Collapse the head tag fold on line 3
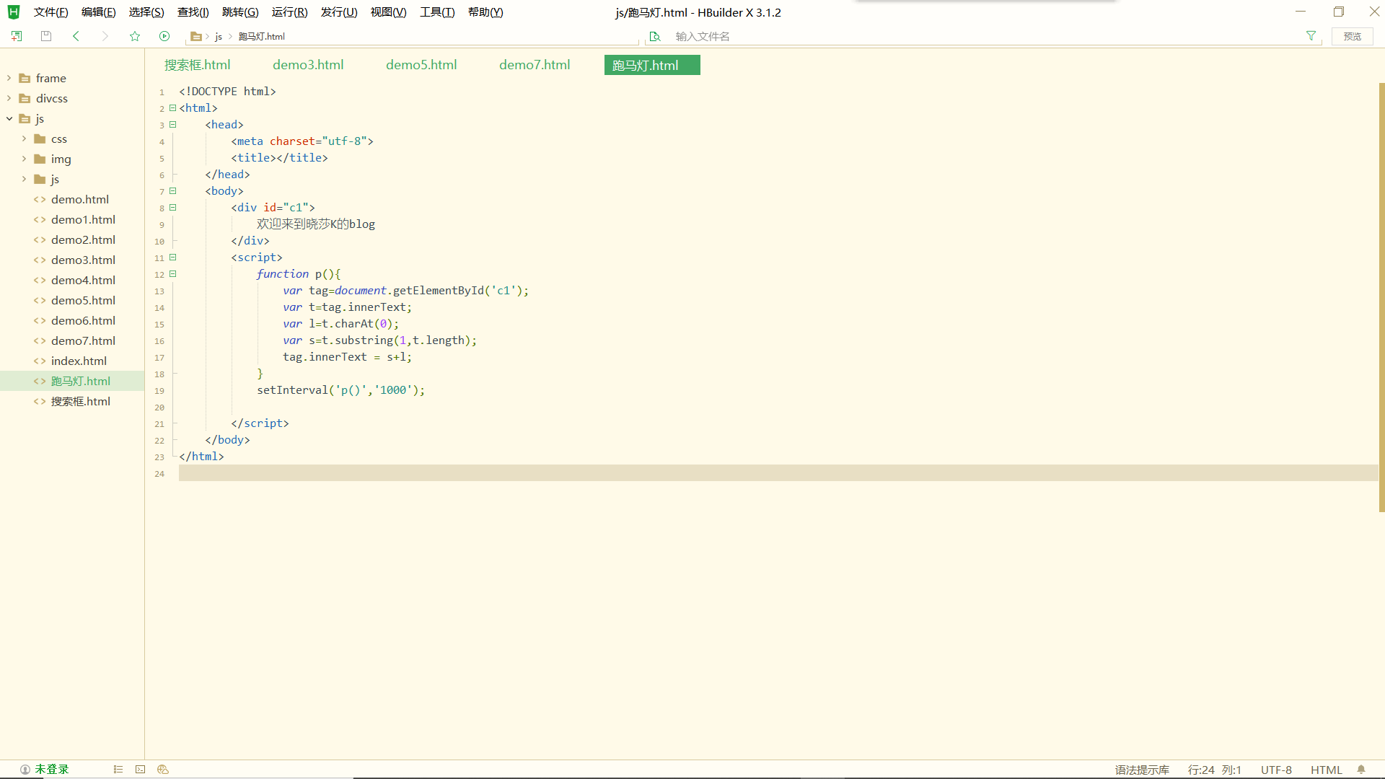1385x779 pixels. [x=172, y=125]
